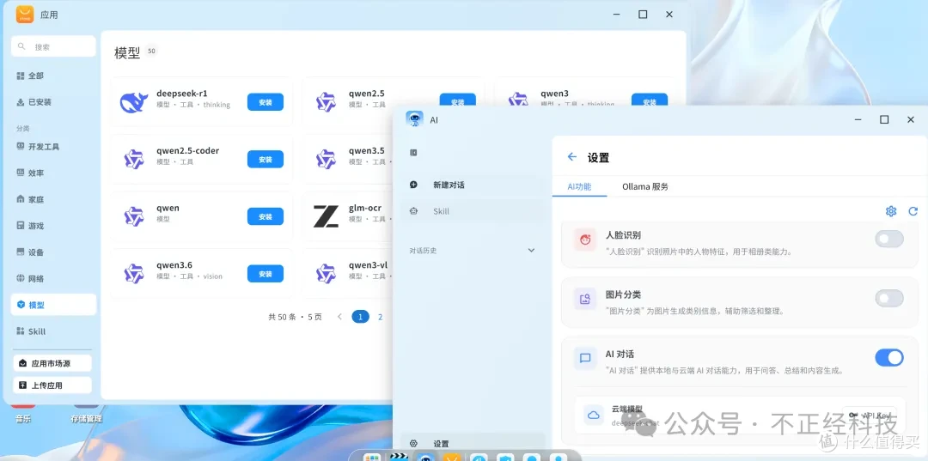Install the qwen2.5-coder model
Screen dimensions: 928x461
[266, 159]
